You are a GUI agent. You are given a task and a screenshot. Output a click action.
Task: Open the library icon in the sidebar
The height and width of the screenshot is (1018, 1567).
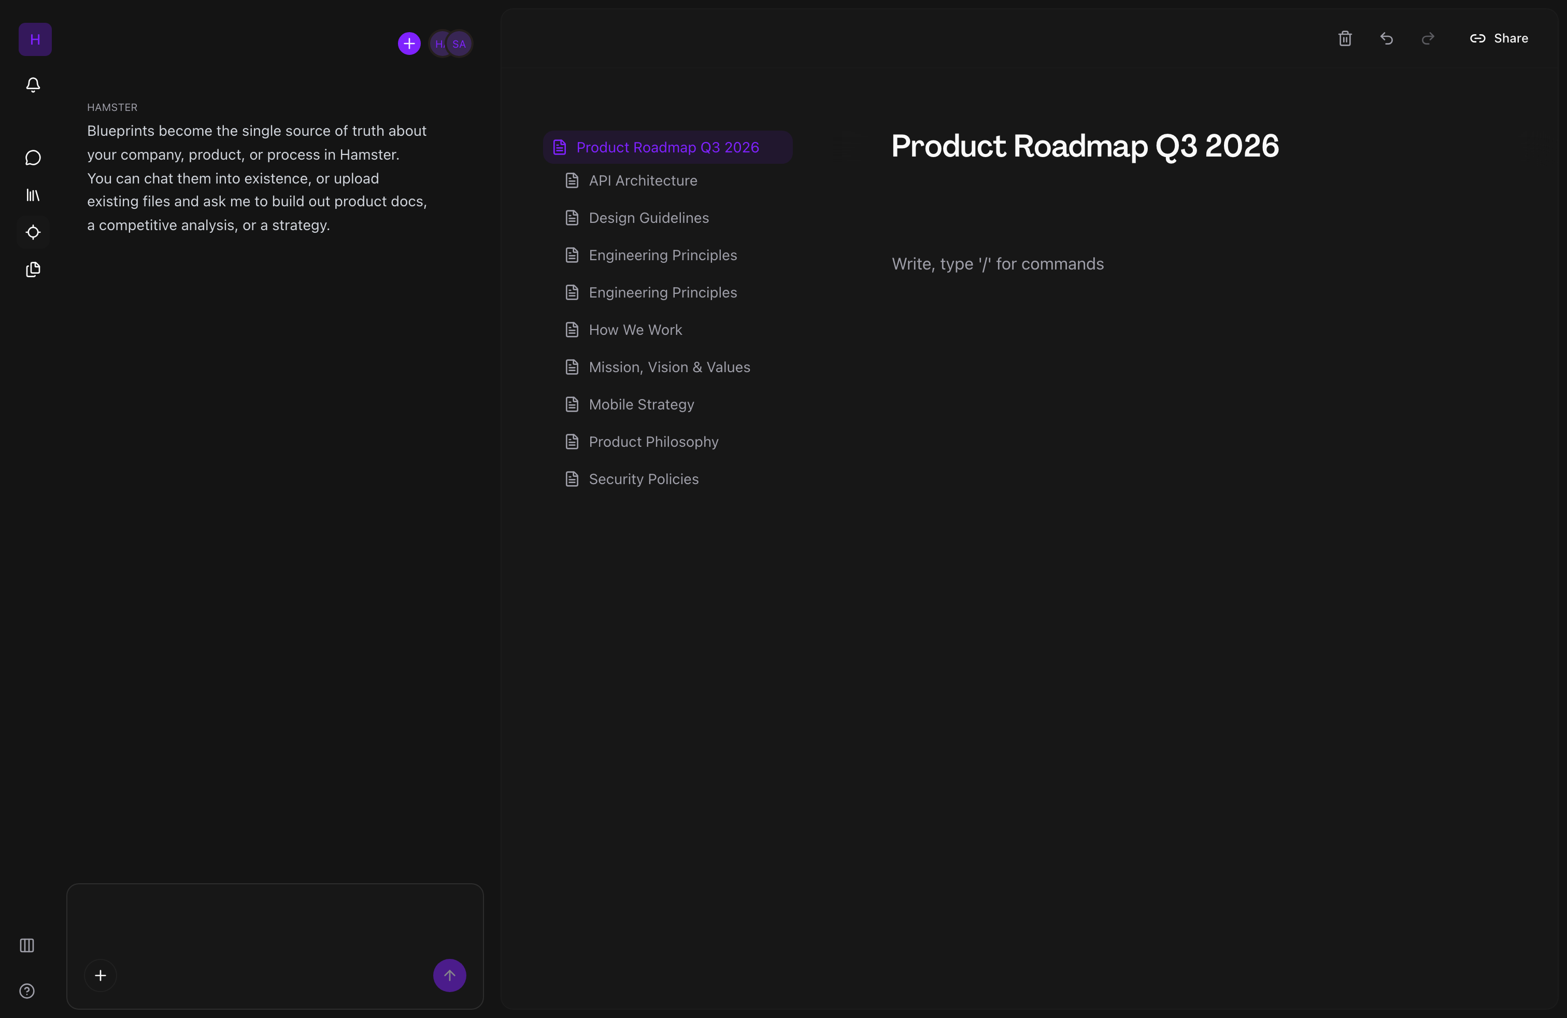[33, 195]
